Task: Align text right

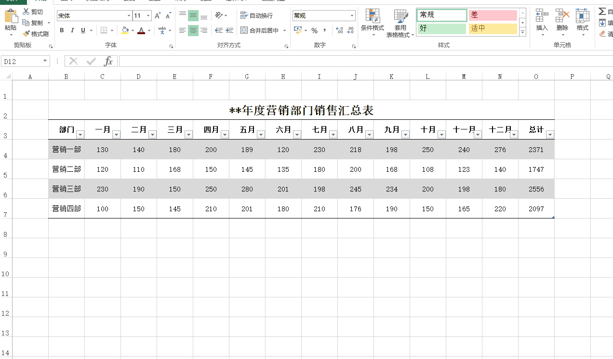Action: coord(204,30)
